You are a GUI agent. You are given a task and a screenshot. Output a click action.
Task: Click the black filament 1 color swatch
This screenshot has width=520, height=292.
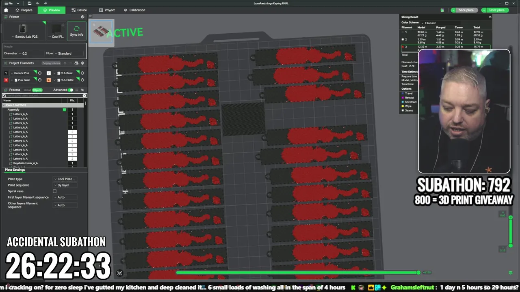pos(6,73)
